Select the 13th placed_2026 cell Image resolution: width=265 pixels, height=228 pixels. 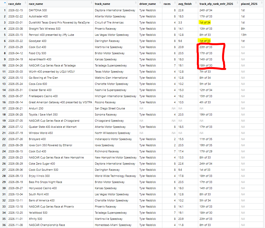coord(252,35)
